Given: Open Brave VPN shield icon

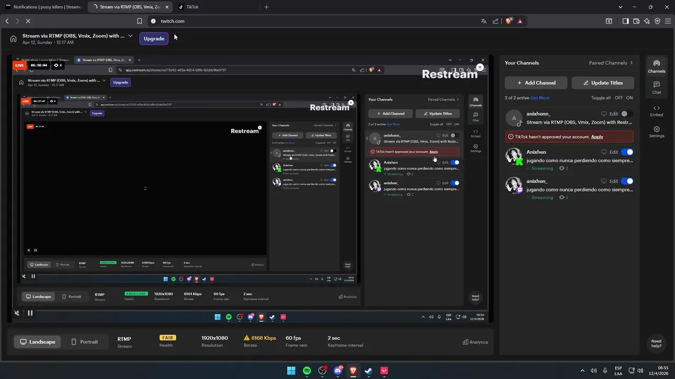Looking at the screenshot, I should click(x=658, y=21).
